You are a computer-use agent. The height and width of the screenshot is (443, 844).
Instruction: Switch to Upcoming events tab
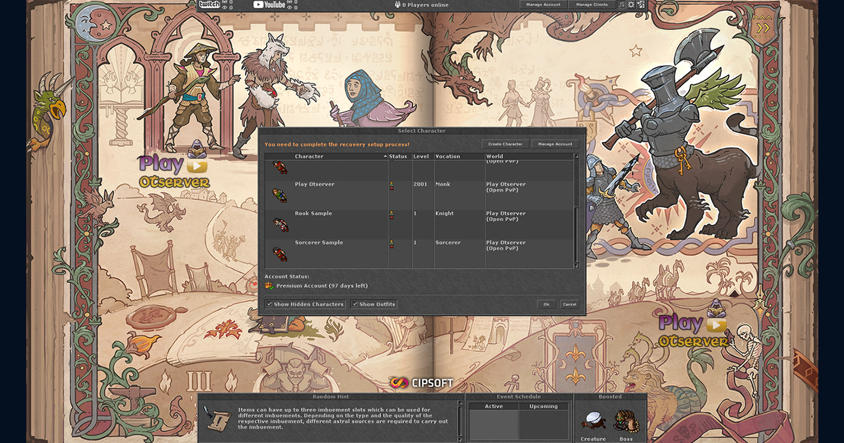click(x=543, y=406)
